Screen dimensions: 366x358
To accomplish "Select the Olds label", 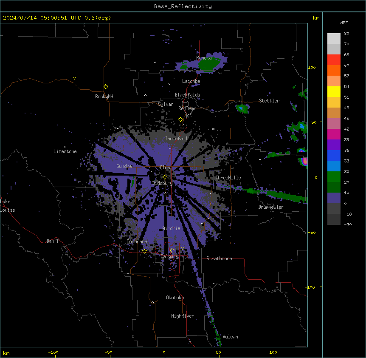I will (165, 168).
